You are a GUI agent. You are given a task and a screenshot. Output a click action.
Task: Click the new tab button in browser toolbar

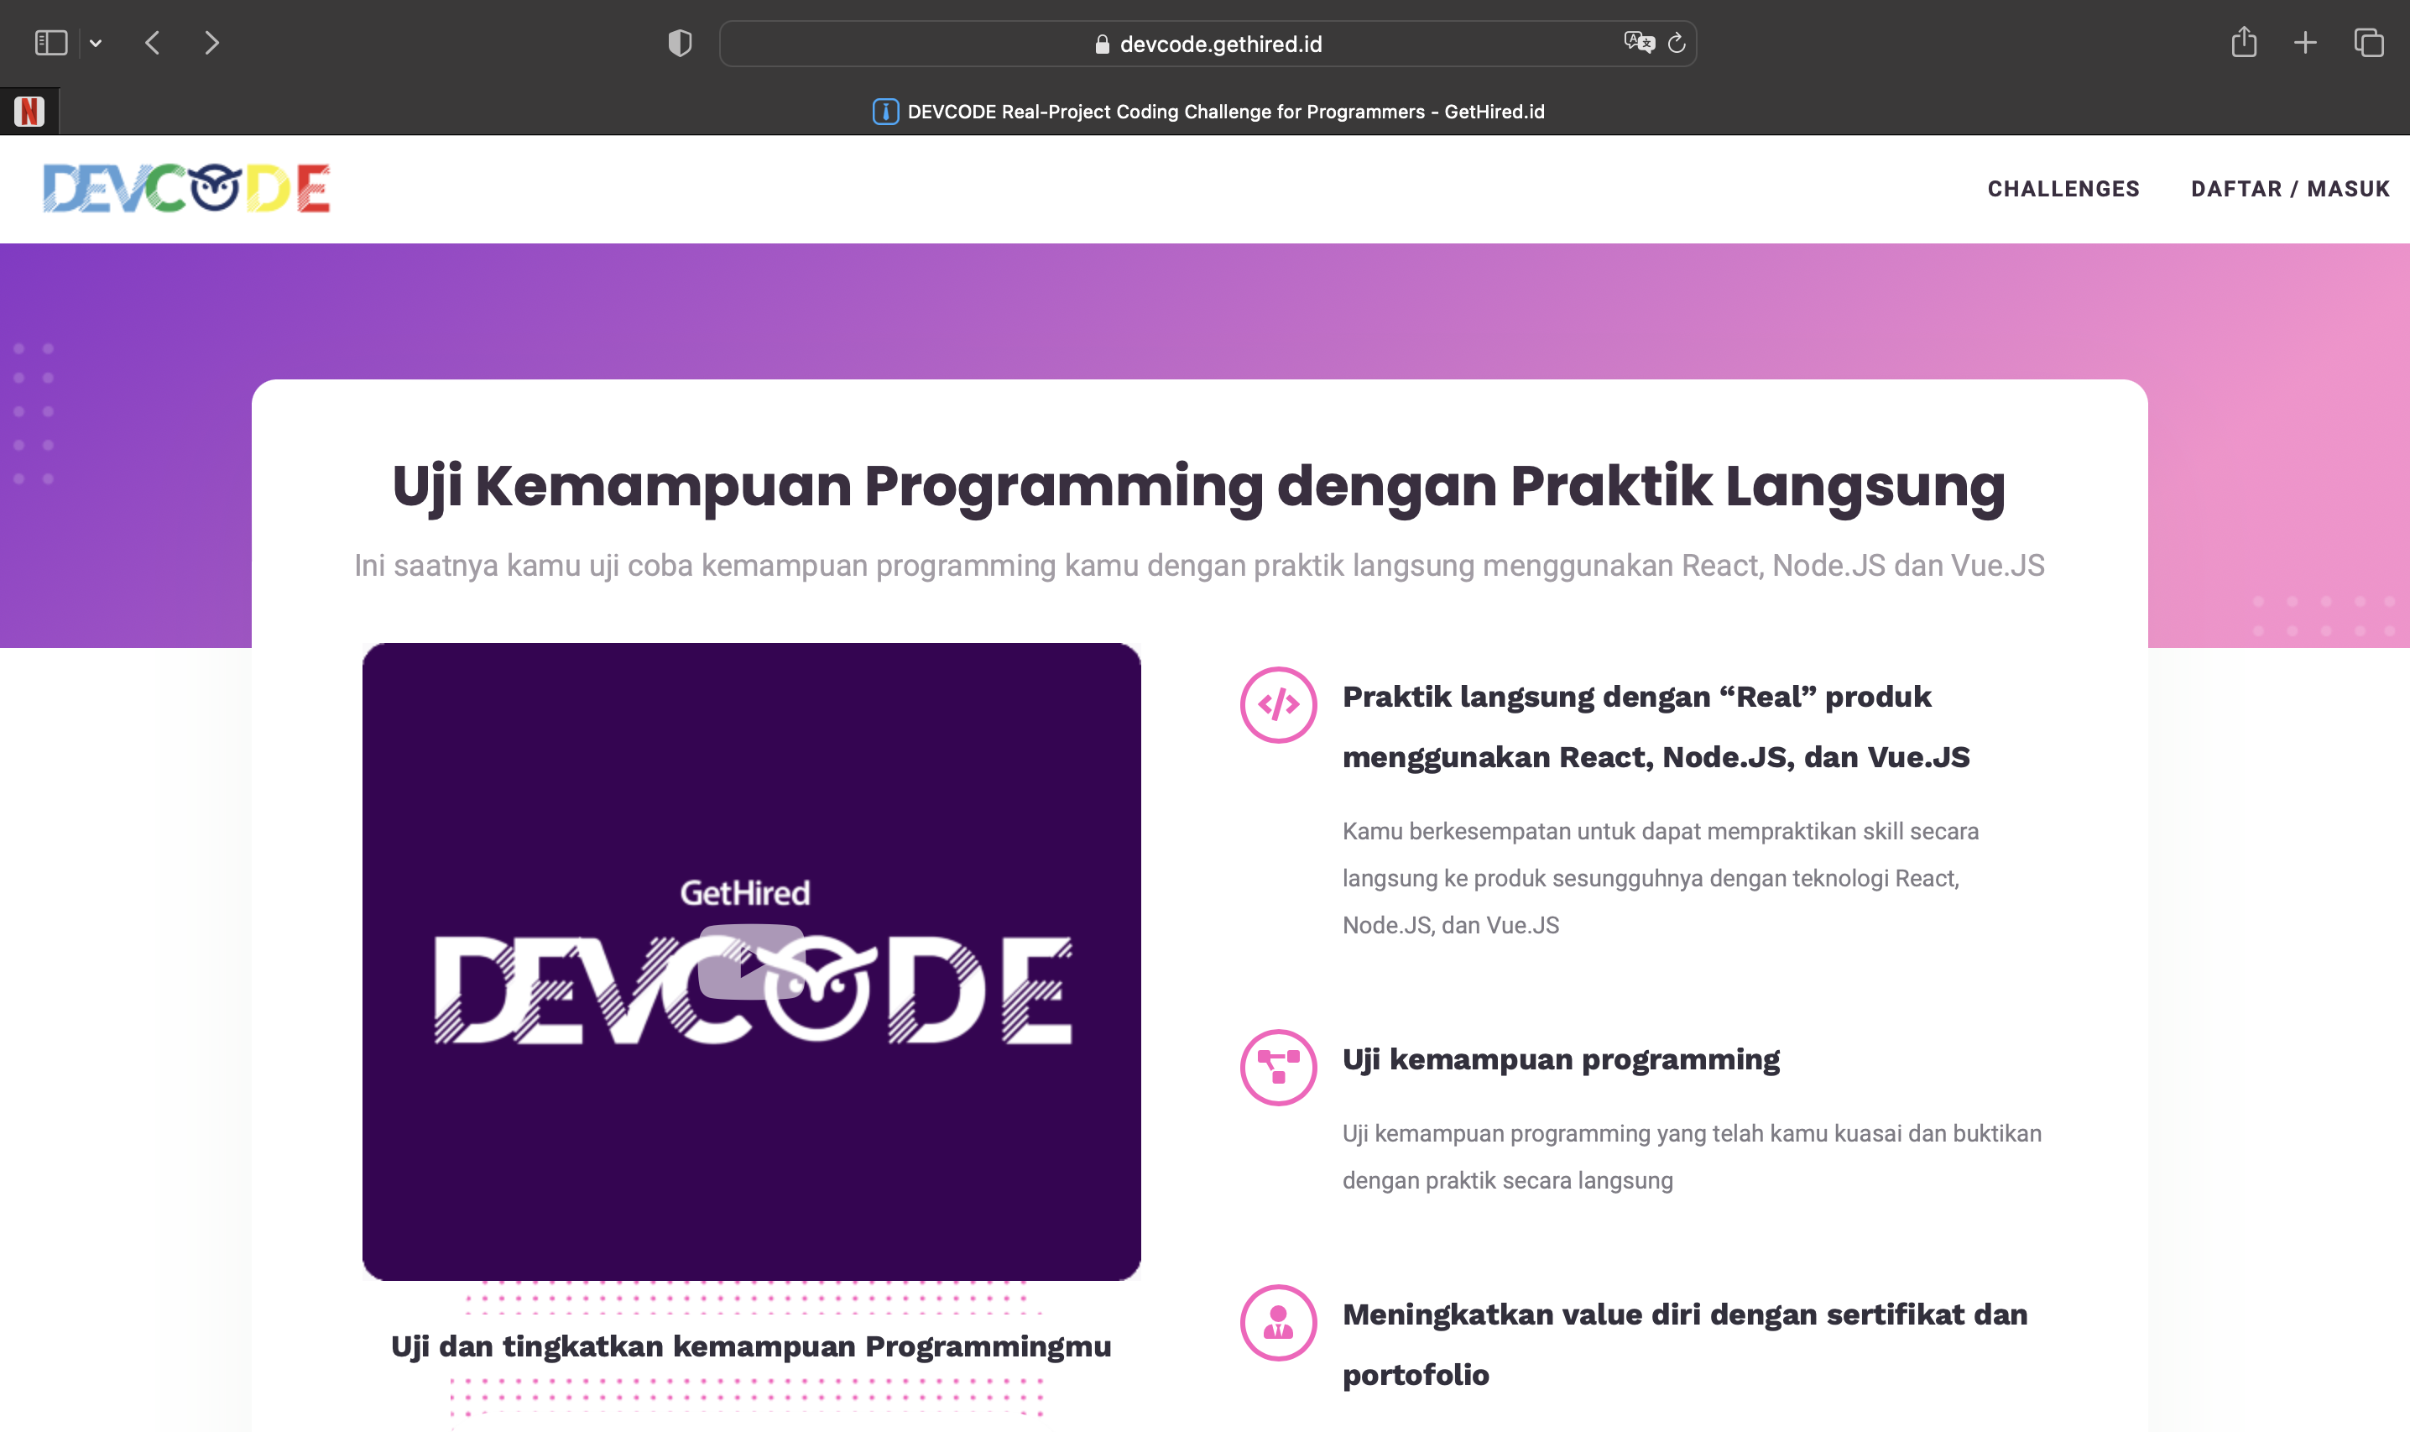(2306, 43)
